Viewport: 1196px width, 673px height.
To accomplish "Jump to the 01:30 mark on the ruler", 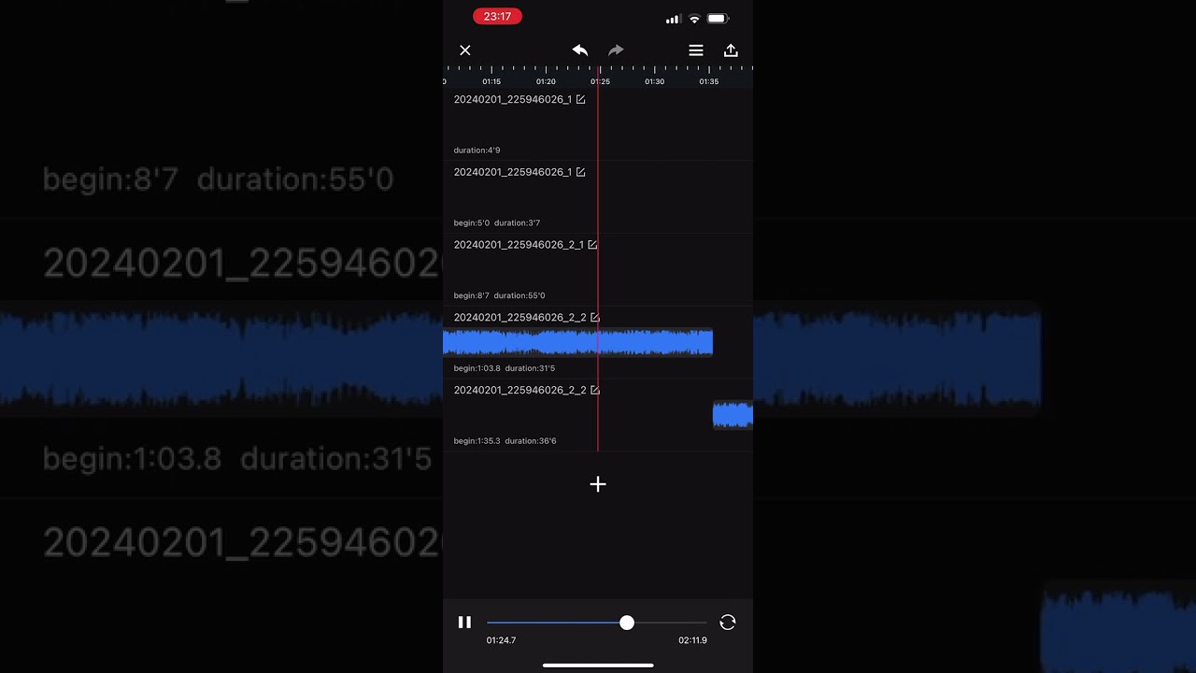I will tap(654, 81).
